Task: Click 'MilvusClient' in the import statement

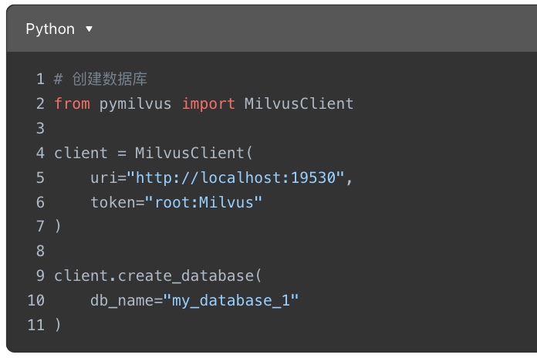Action: (299, 103)
